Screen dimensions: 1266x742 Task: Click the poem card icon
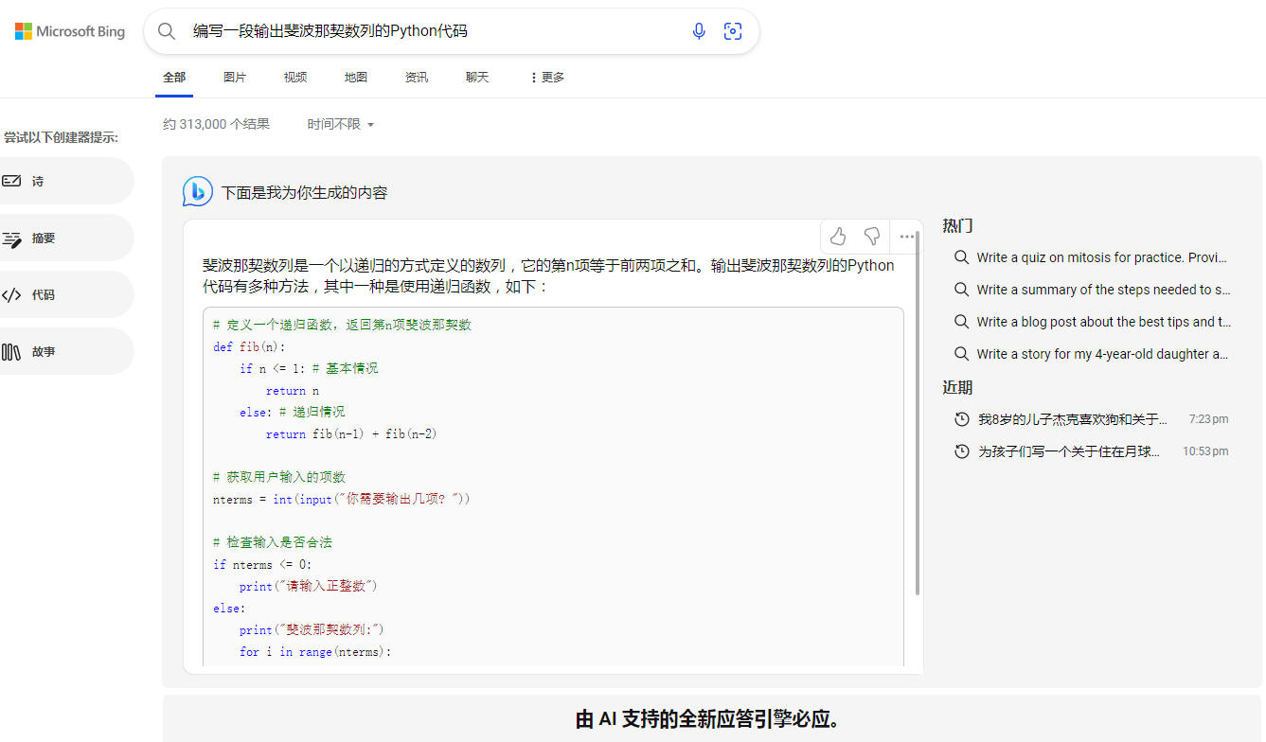[11, 181]
